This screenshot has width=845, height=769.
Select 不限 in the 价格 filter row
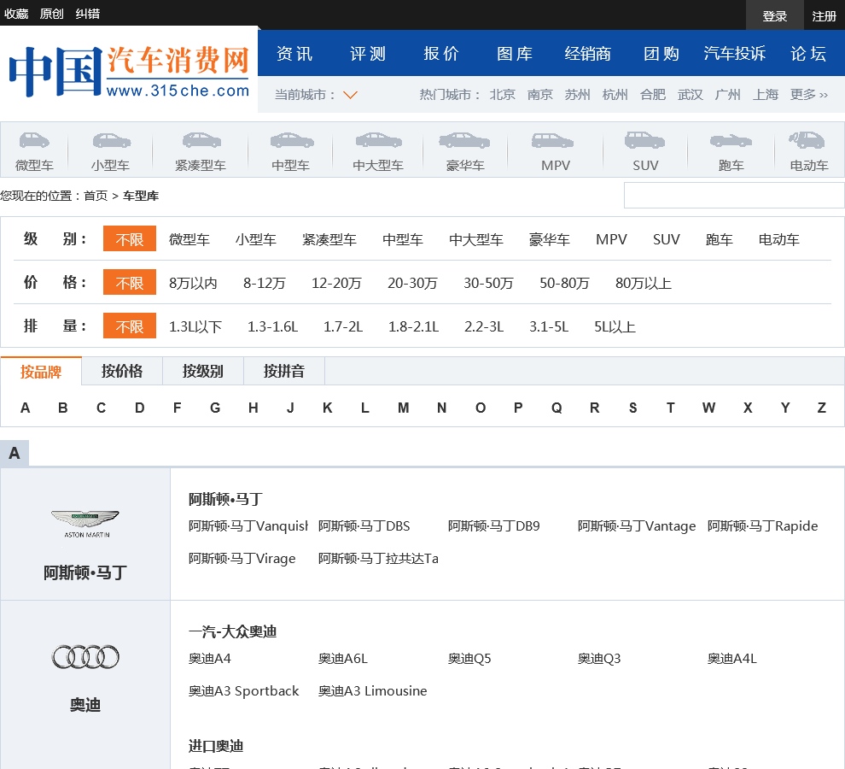[x=130, y=283]
